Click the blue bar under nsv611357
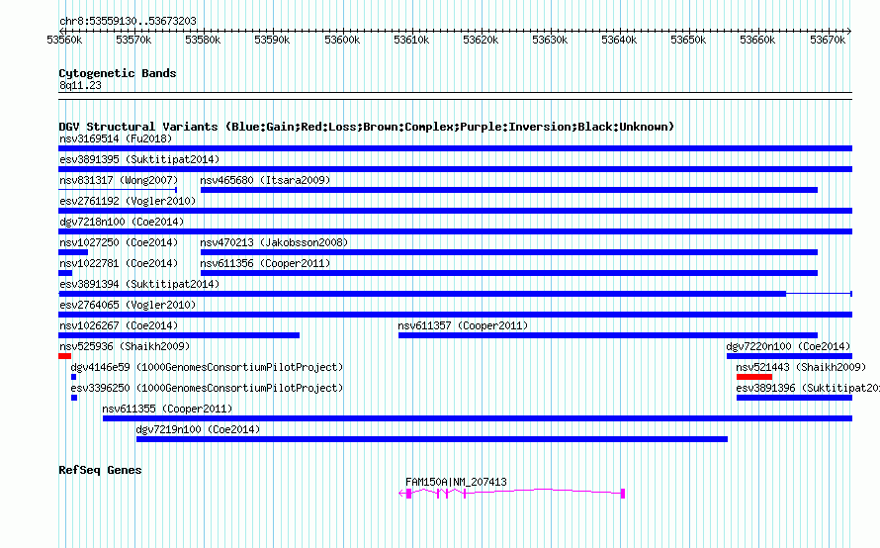 (x=608, y=335)
